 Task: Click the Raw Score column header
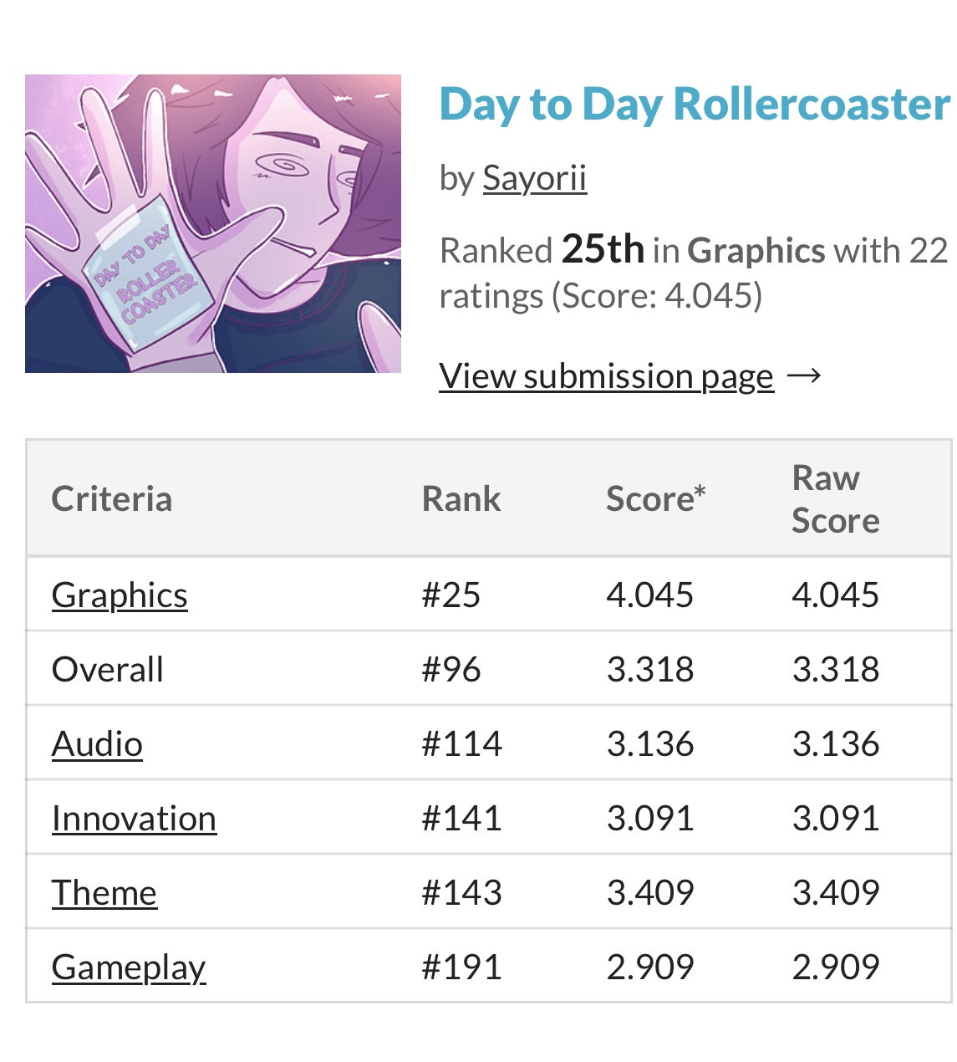point(836,499)
